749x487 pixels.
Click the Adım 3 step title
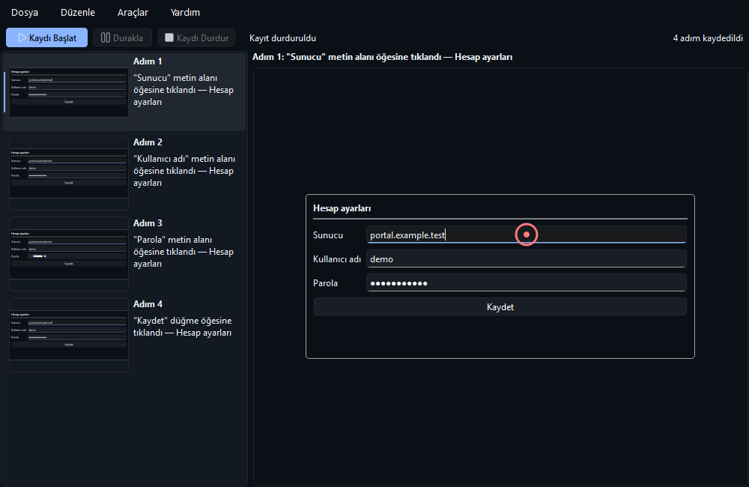pyautogui.click(x=148, y=223)
